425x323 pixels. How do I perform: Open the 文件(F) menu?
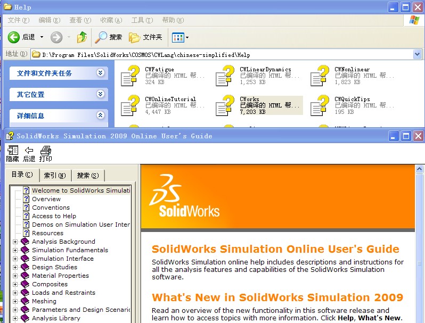tap(18, 20)
